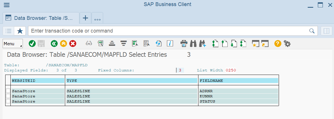Click the KUNNR fieldname cell
The image size is (334, 119).
[x=239, y=96]
